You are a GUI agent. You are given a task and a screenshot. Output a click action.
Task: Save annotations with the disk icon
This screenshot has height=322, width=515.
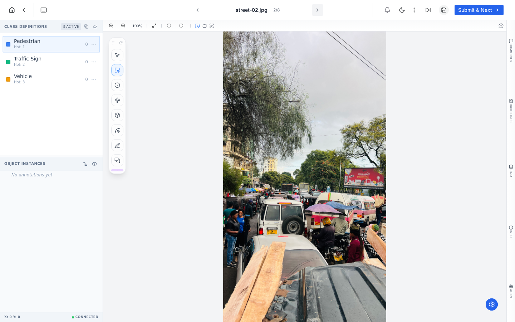click(444, 10)
